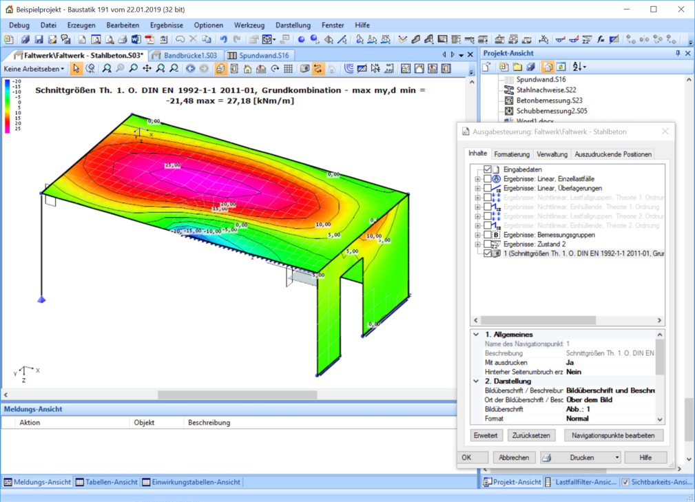Screen dimensions: 695x502
Task: Click the printer icon in main toolbar
Action: pyautogui.click(x=122, y=40)
